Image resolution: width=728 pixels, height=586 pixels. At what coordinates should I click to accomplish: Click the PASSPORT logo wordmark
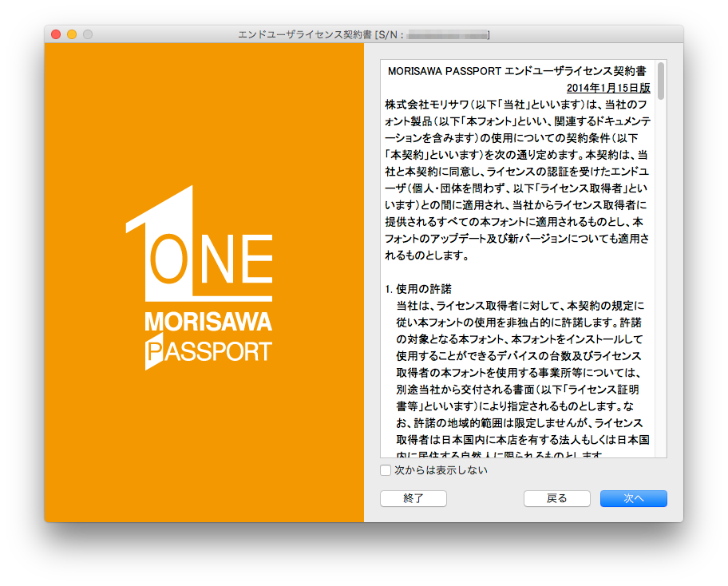(208, 351)
